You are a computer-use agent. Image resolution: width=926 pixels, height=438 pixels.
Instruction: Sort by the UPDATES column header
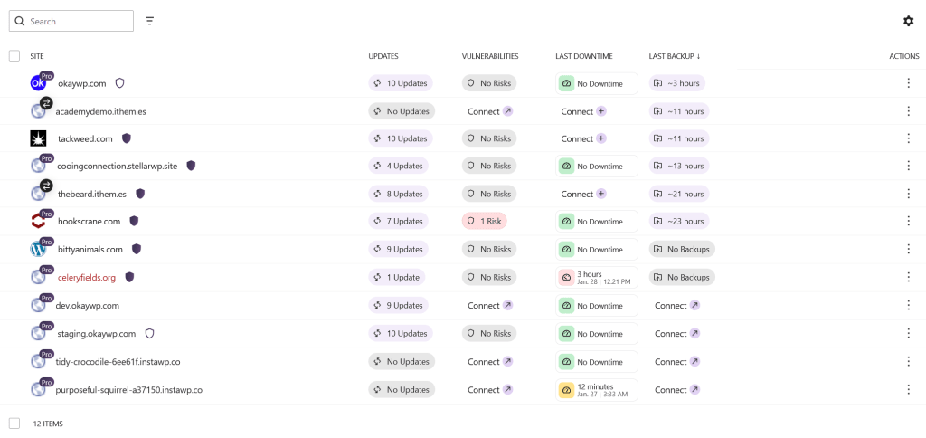[x=383, y=56]
